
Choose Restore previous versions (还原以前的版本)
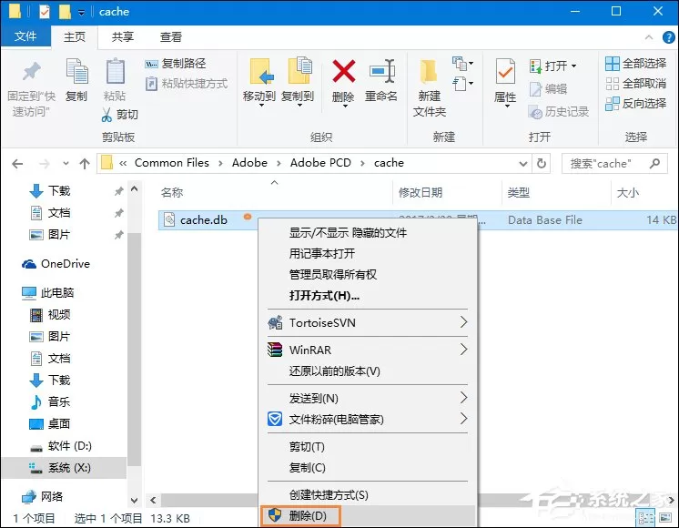point(368,371)
